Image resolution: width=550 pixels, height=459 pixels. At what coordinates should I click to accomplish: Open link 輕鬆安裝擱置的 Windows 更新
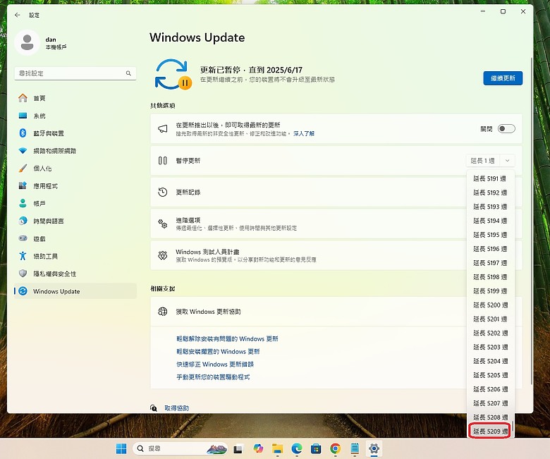[x=218, y=351]
